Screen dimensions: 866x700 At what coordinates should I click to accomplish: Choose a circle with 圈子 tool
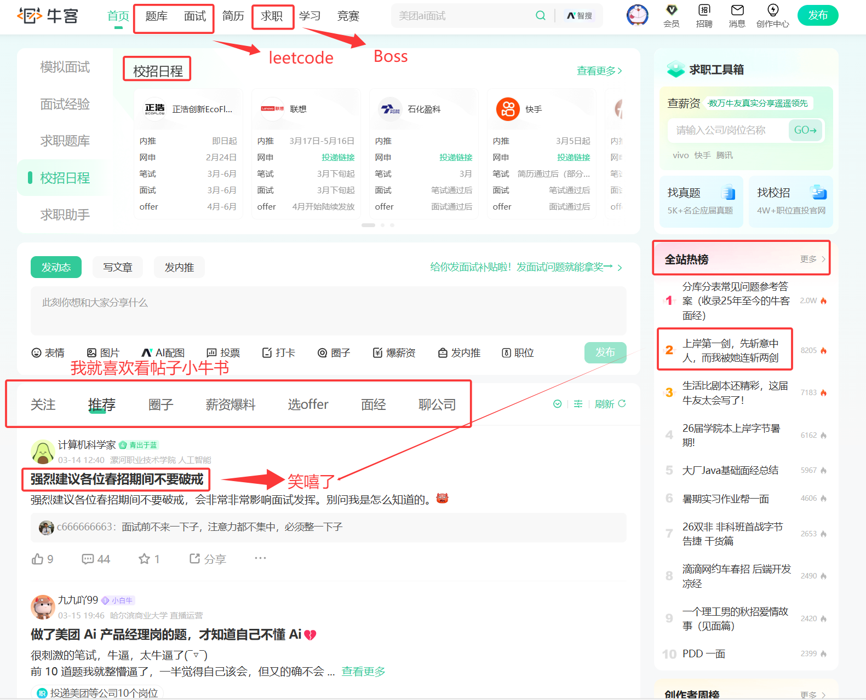pyautogui.click(x=334, y=353)
